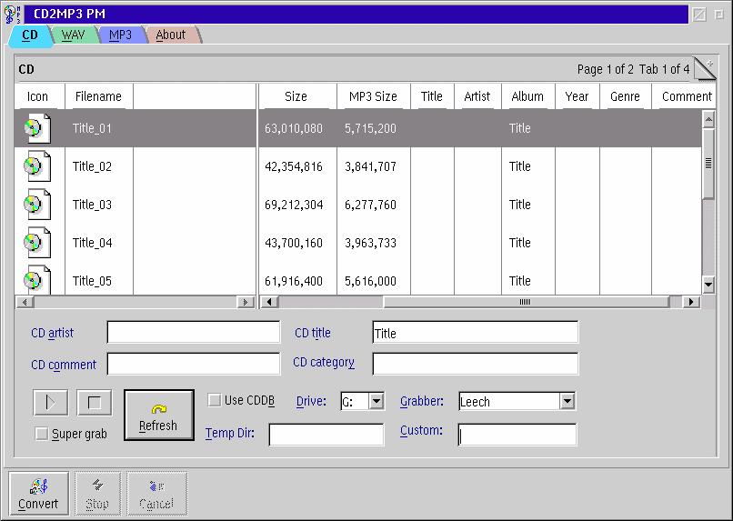This screenshot has width=733, height=521.
Task: Click the Title column header
Action: (x=432, y=96)
